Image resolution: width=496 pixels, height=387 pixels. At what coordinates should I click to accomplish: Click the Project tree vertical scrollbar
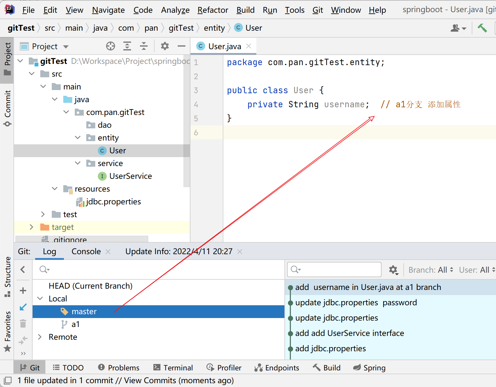click(187, 121)
